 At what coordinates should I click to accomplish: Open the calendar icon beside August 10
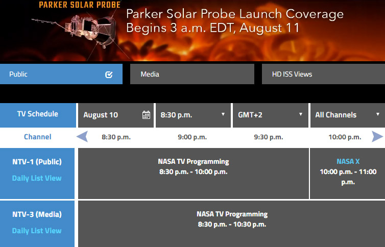tap(146, 115)
